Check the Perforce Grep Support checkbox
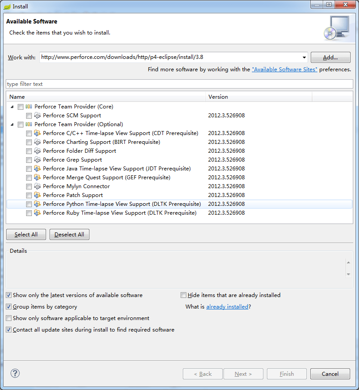This screenshot has width=359, height=390. [x=29, y=160]
